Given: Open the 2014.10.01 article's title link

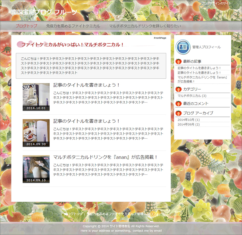Looking at the screenshot, I should [x=87, y=85].
